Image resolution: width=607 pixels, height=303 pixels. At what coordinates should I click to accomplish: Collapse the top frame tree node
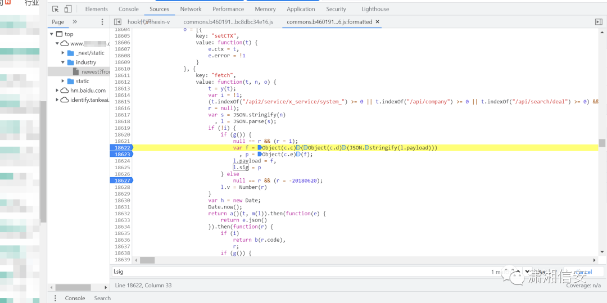[x=52, y=34]
